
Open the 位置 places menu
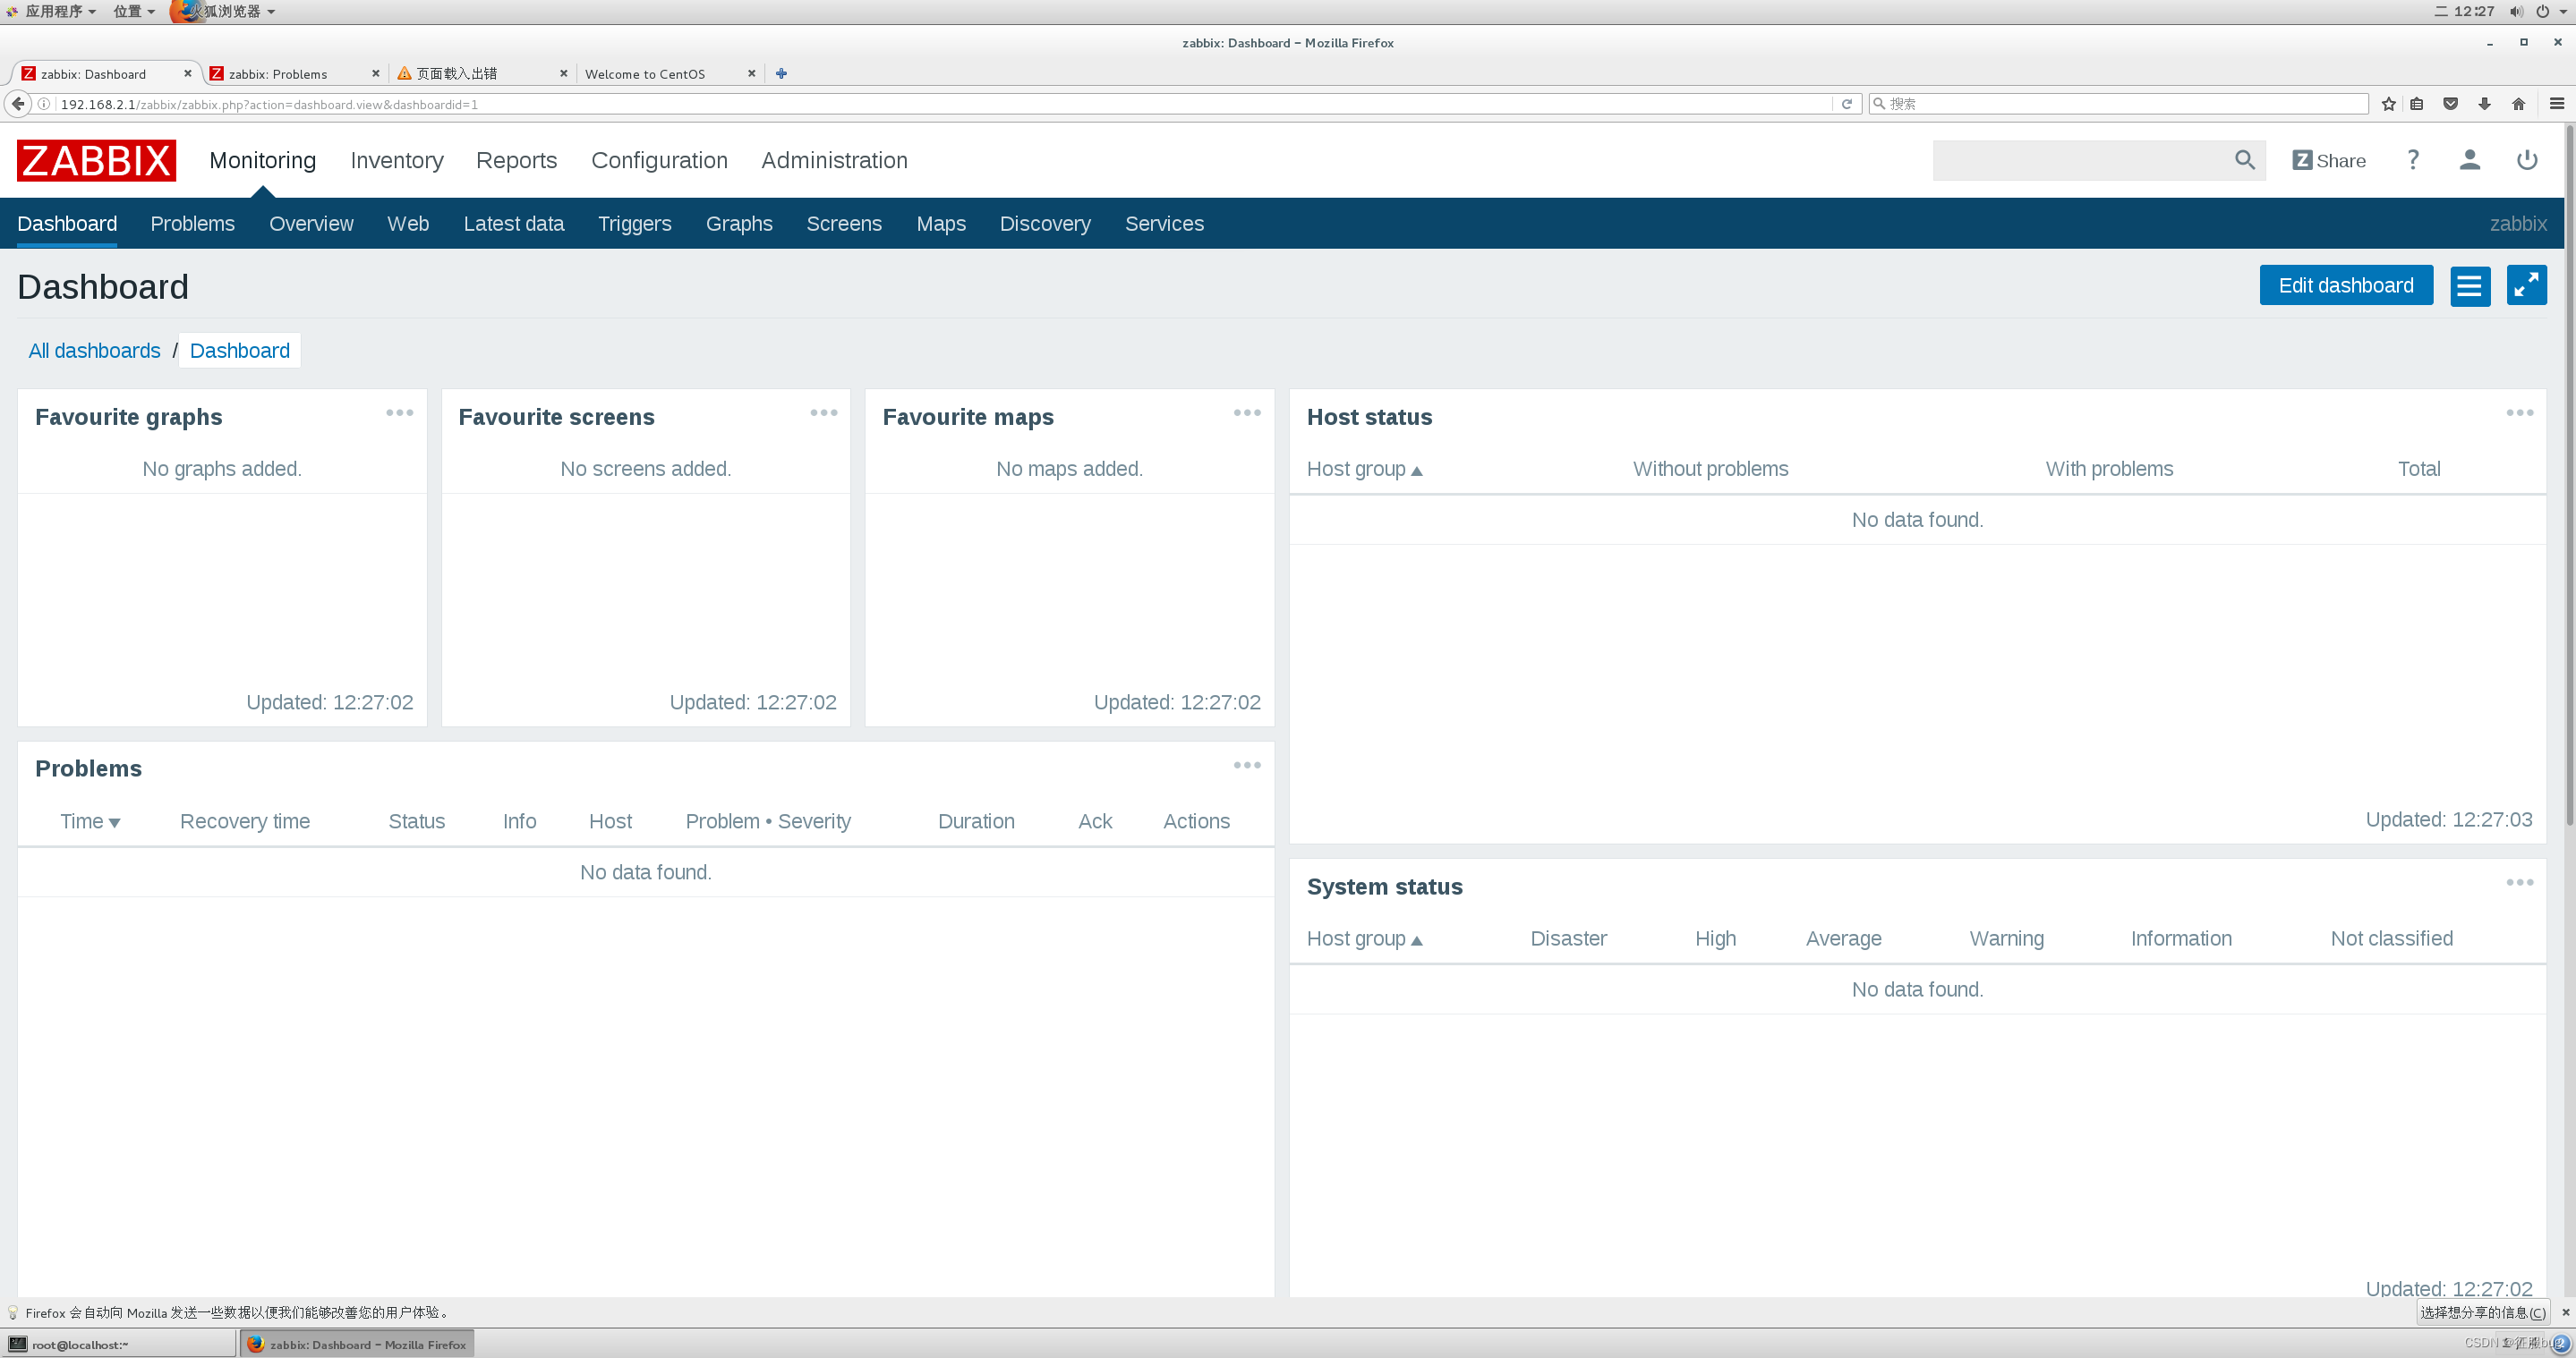pos(134,11)
